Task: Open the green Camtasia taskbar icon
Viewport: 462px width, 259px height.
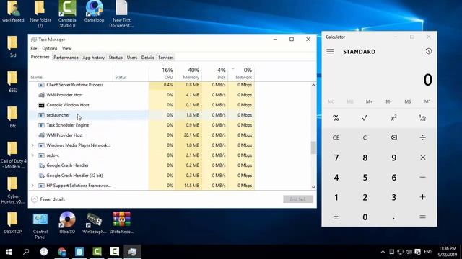Action: (x=97, y=252)
